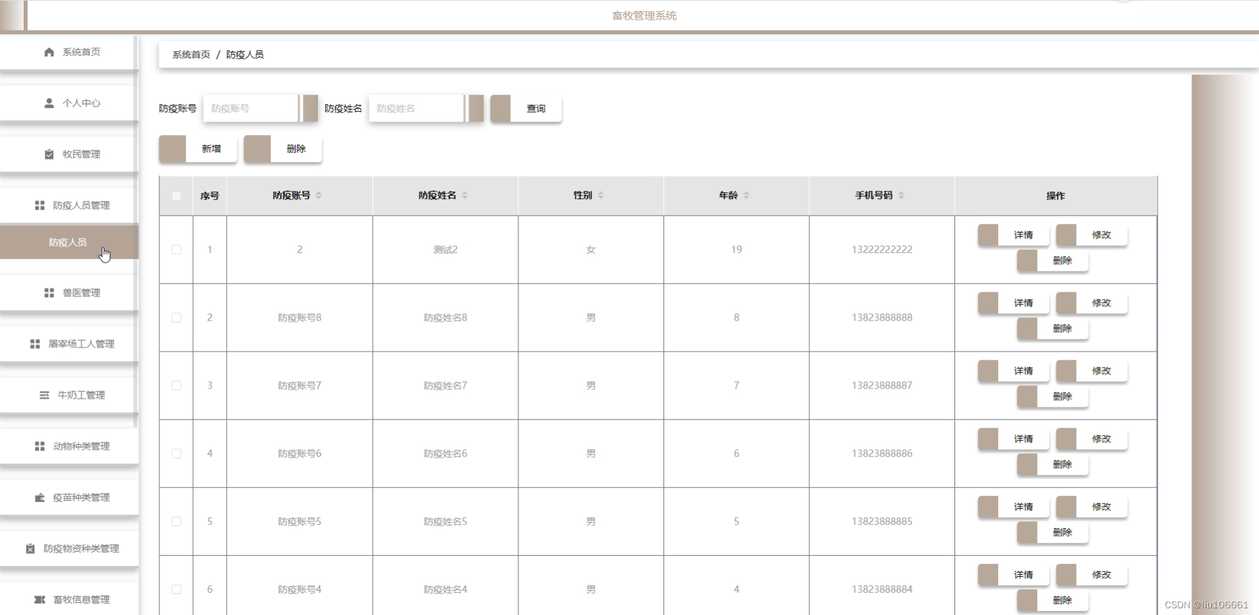Collapse the 防疫人员管理 sidebar group

tap(68, 205)
